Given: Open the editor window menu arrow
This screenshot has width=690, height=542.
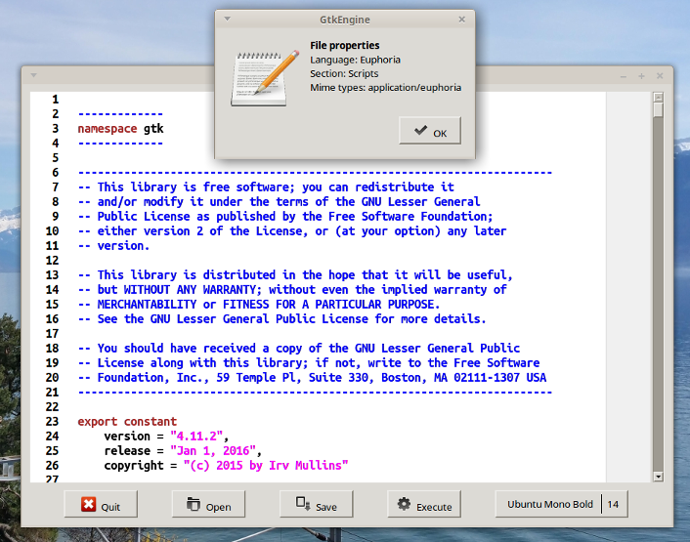Looking at the screenshot, I should (x=32, y=75).
